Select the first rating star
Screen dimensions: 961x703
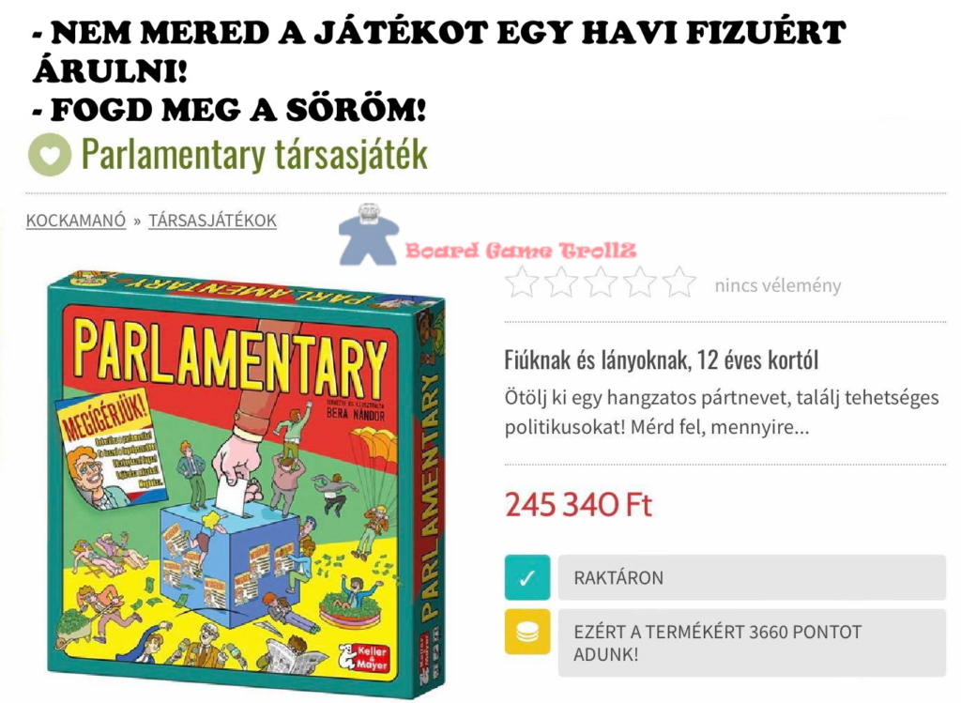(x=522, y=283)
